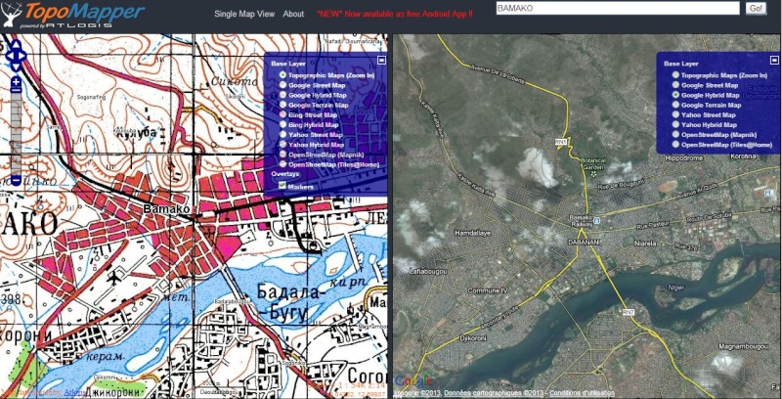The width and height of the screenshot is (782, 399).
Task: Click the RN7 road shield
Action: (628, 312)
